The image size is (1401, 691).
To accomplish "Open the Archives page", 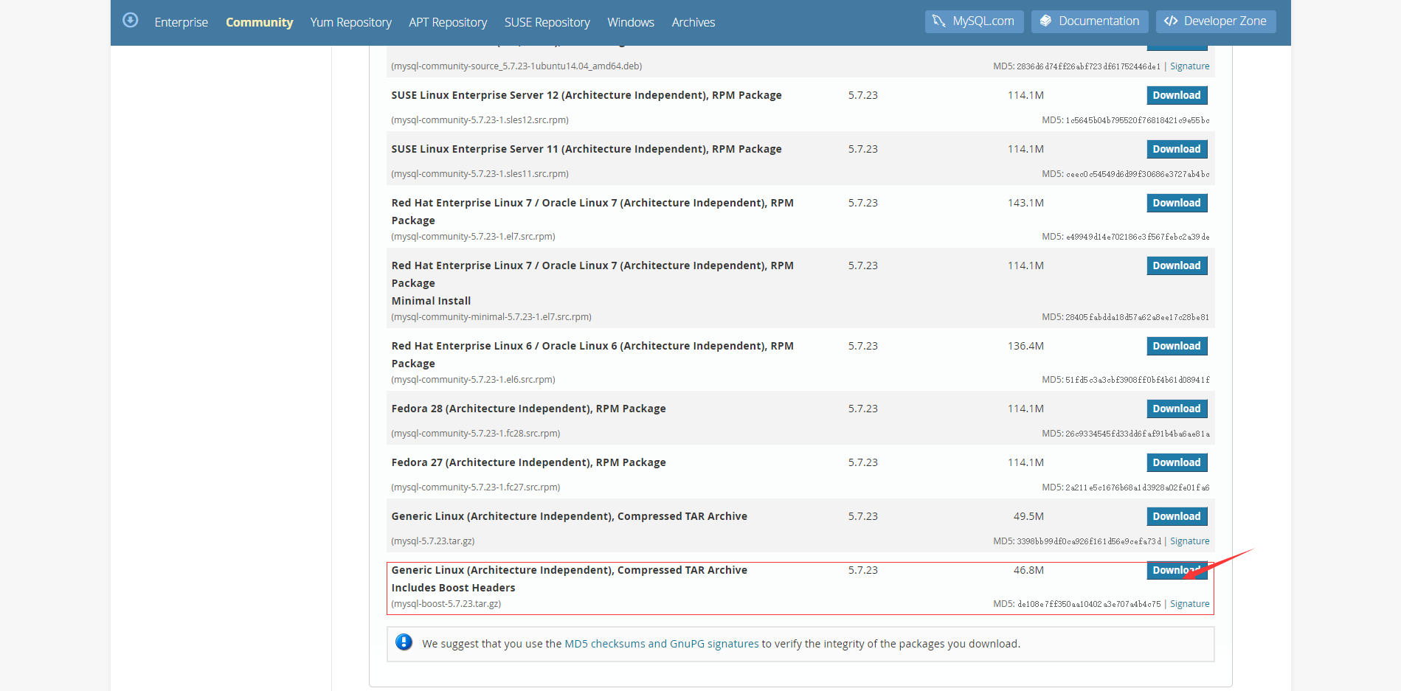I will point(693,22).
